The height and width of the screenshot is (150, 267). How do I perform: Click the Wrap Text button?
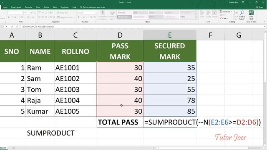pos(63,13)
